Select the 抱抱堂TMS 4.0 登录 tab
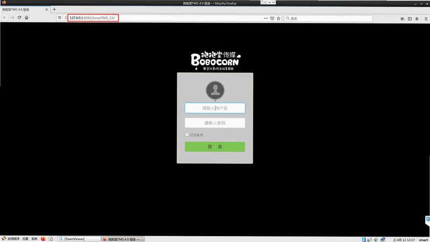 coord(22,10)
